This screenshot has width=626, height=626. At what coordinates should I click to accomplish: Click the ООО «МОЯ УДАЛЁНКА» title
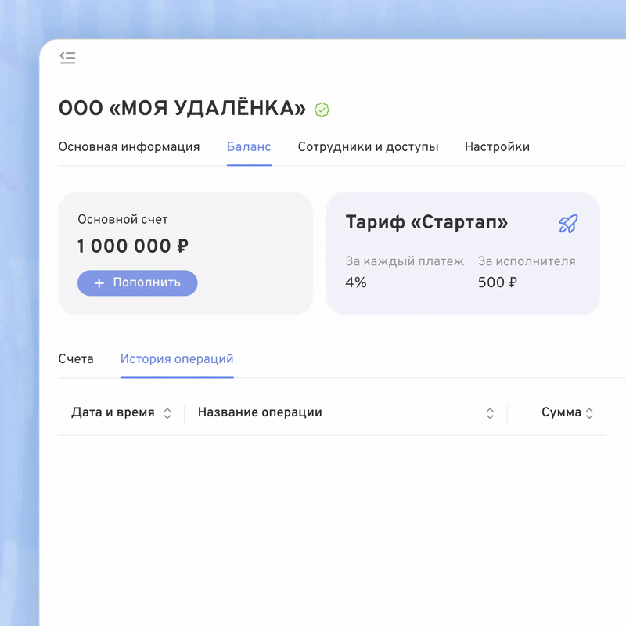tap(182, 108)
